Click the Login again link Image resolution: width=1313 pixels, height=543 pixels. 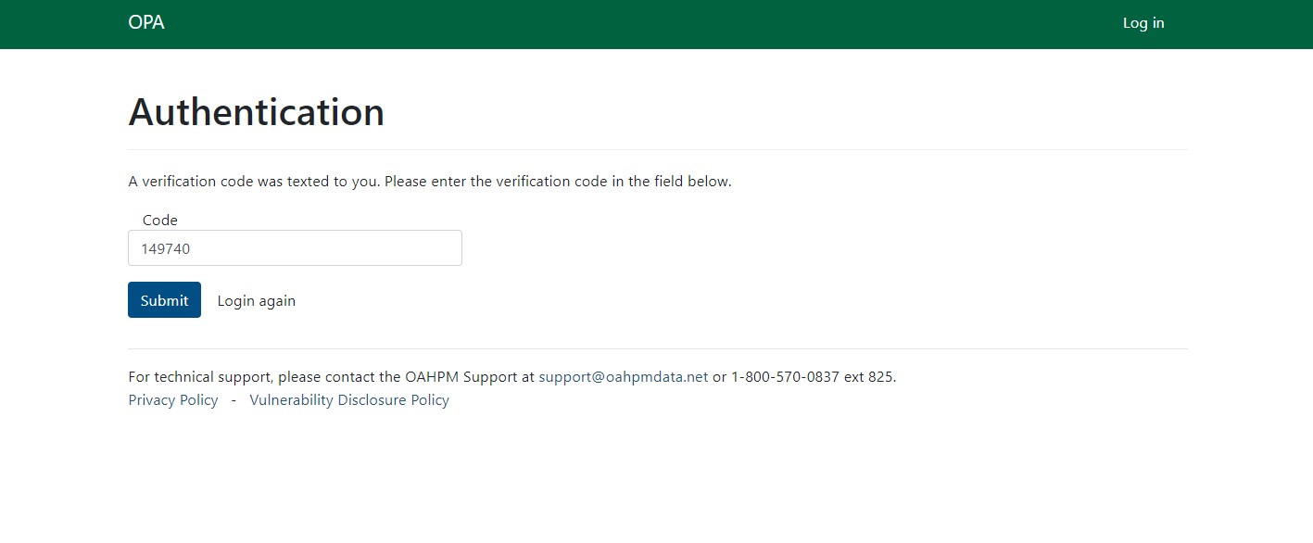coord(256,300)
